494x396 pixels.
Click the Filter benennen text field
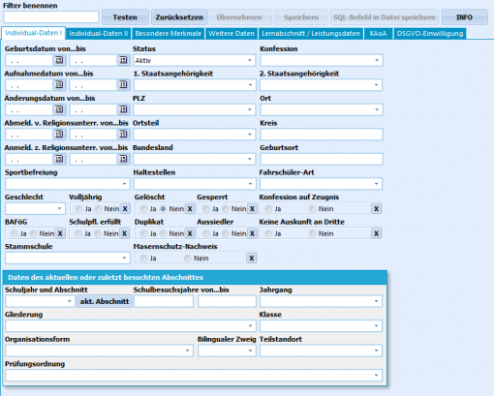pyautogui.click(x=51, y=17)
